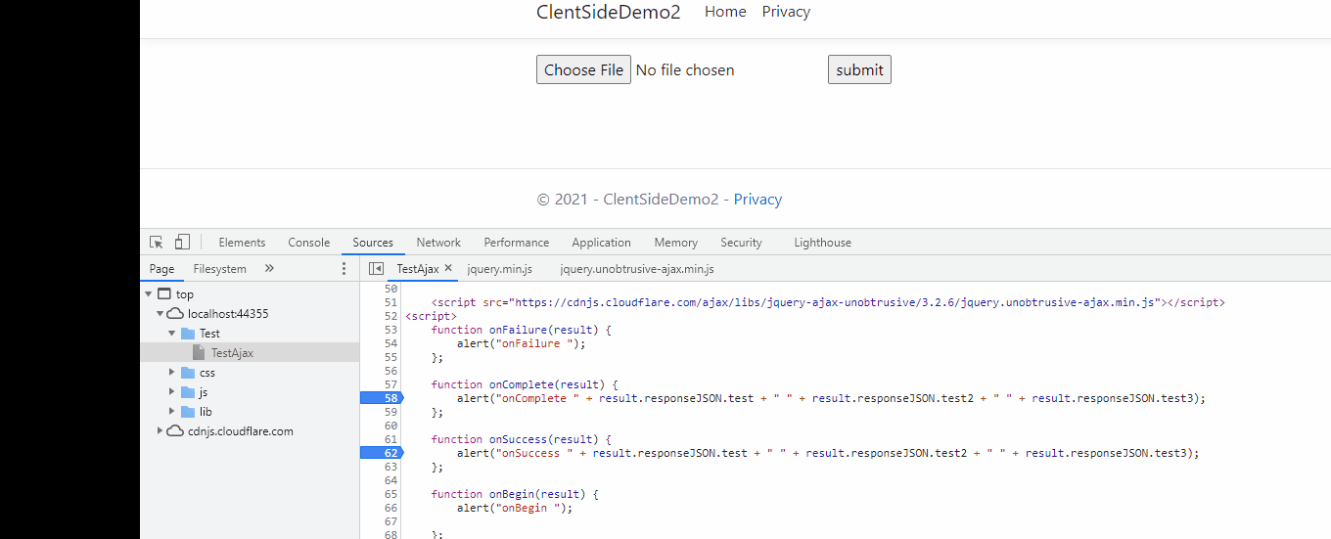1331x539 pixels.
Task: Collapse the top frame tree node
Action: [x=148, y=293]
